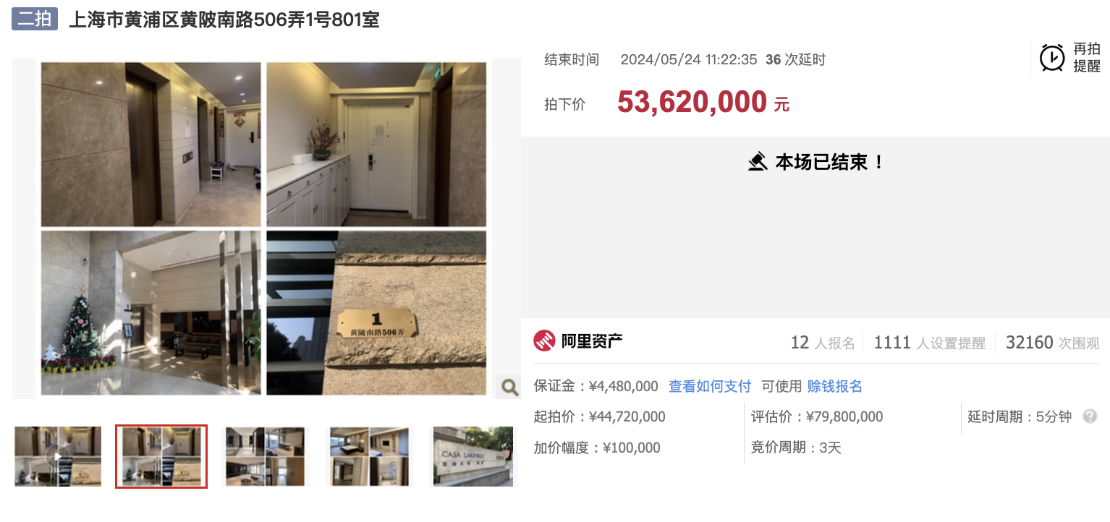Click the 1111 人设置提醒 reminder count
The width and height of the screenshot is (1110, 522).
click(930, 343)
